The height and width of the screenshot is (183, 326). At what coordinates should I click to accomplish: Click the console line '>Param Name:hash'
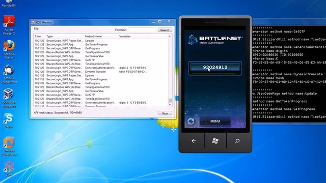(x=268, y=78)
